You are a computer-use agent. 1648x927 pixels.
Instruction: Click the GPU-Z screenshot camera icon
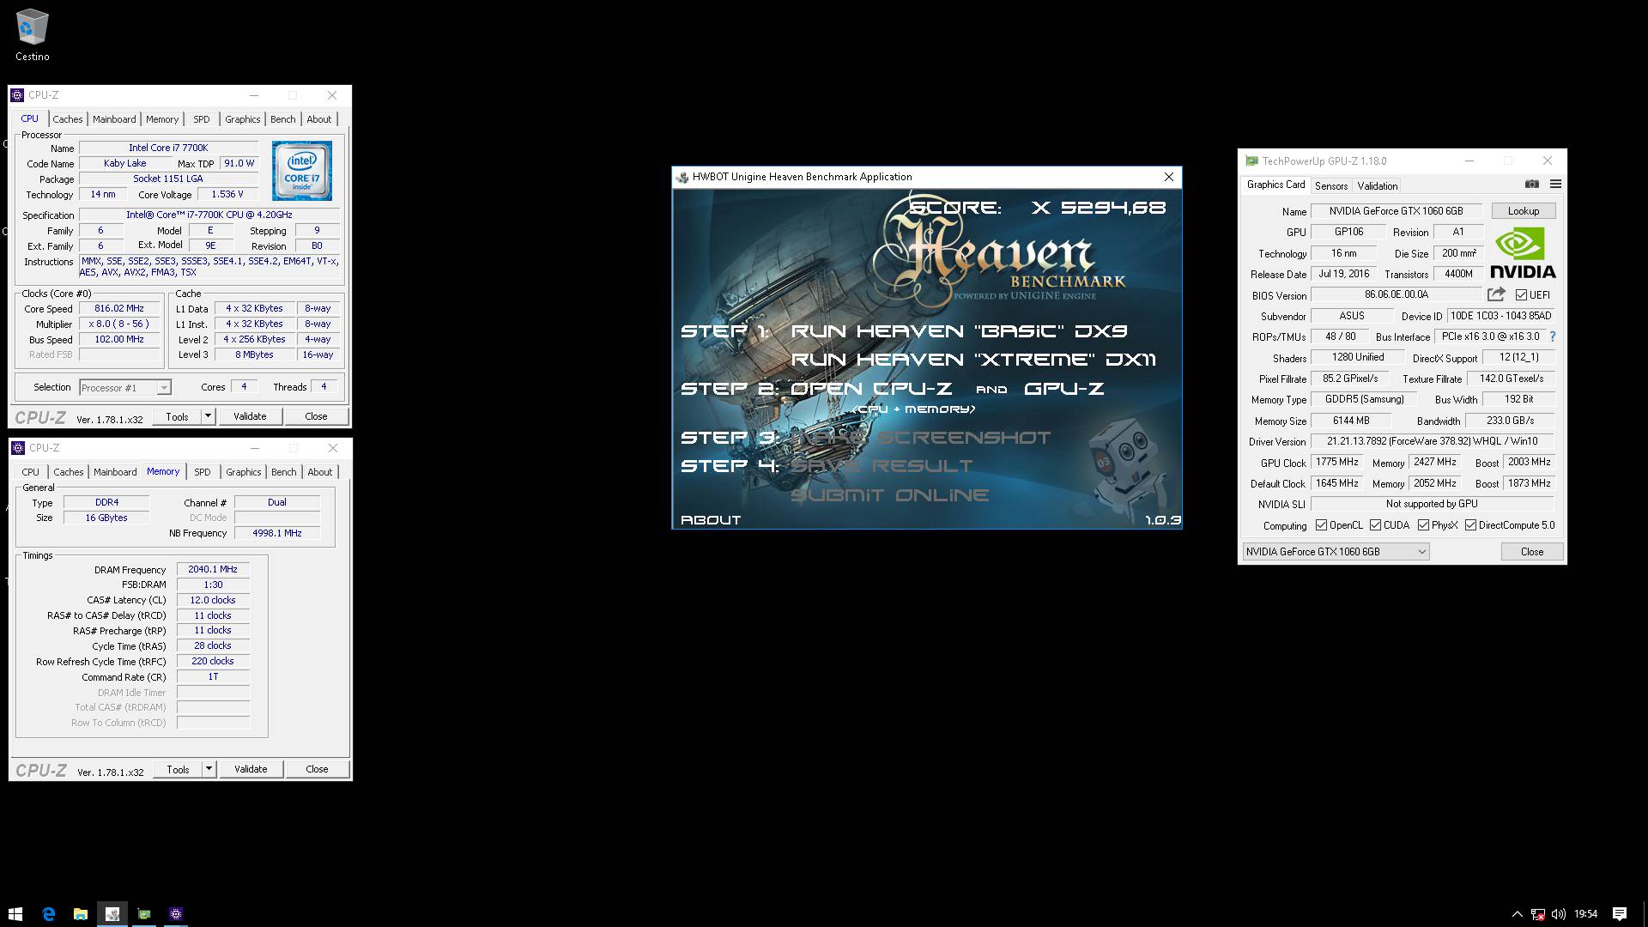(1531, 185)
